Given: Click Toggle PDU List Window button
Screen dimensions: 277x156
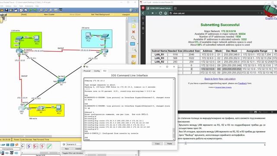Looking at the screenshot, I should click(72, 153).
